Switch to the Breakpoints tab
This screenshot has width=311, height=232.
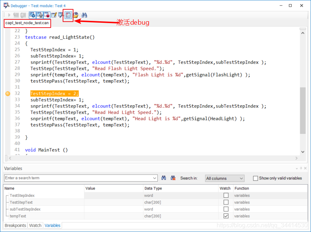[15, 225]
